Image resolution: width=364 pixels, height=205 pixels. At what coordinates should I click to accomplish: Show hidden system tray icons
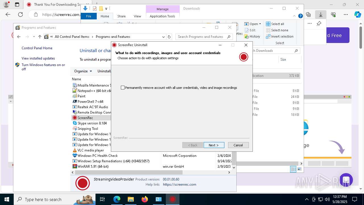click(x=307, y=199)
